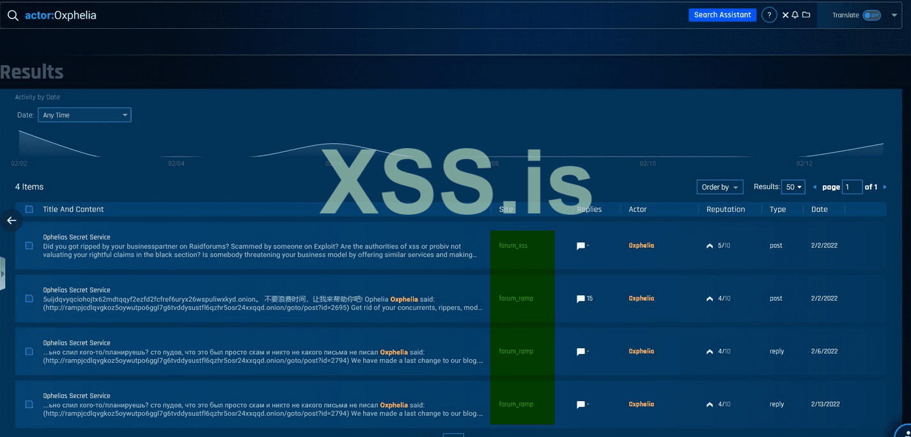Click forum_ramp site cell in 2/6/2022 row

516,352
